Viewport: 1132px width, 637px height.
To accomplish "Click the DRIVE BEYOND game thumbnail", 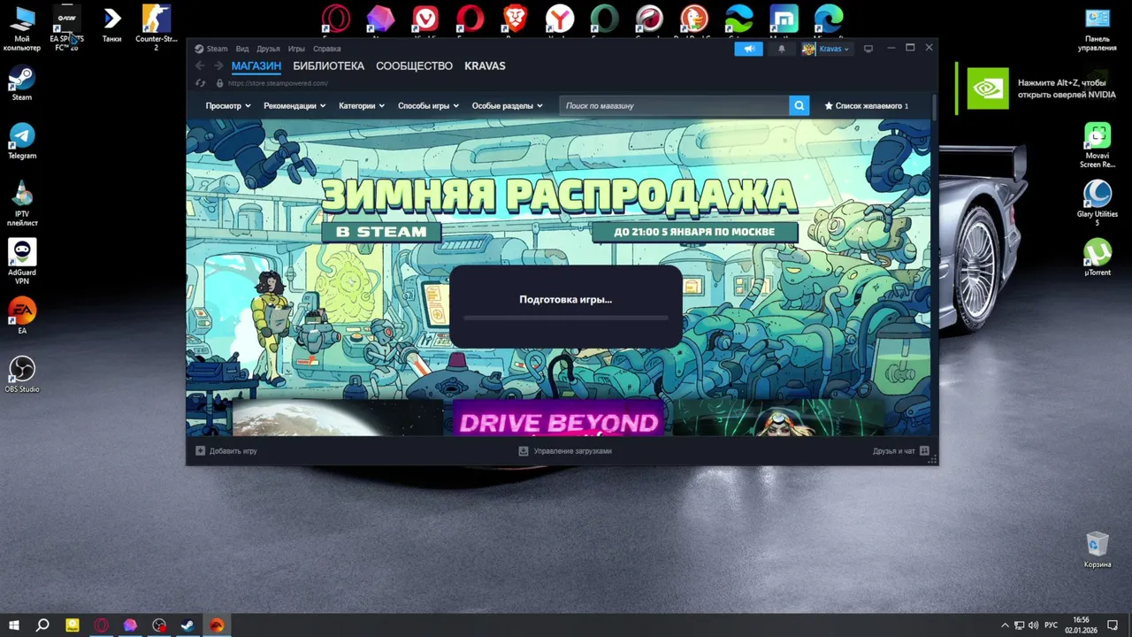I will [x=558, y=418].
